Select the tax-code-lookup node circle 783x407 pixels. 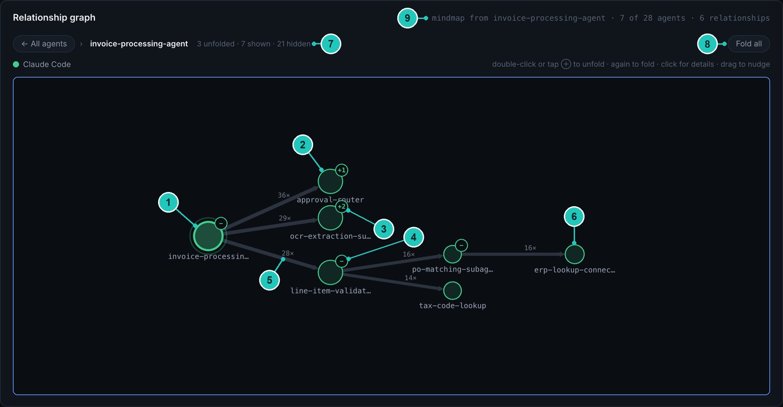click(x=452, y=291)
